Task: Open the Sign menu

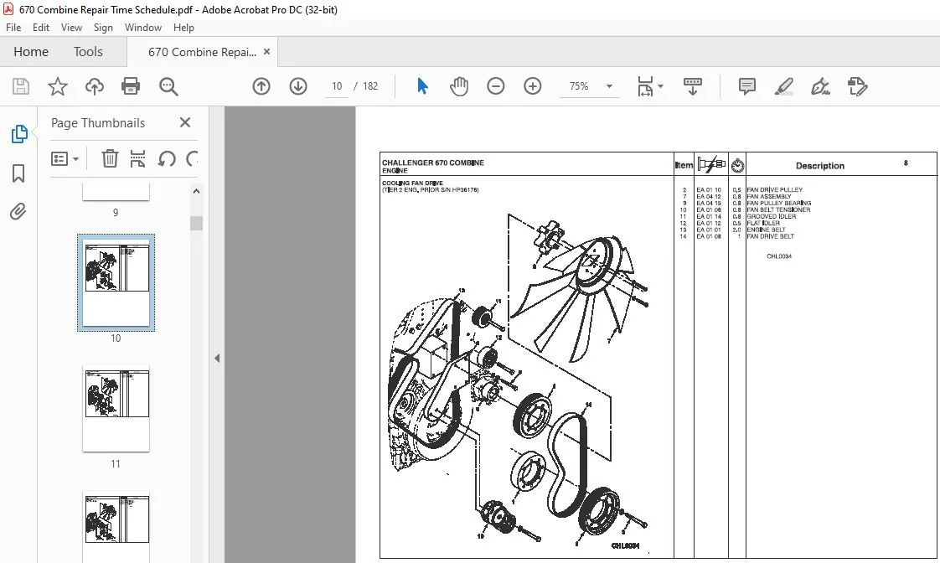Action: tap(103, 28)
